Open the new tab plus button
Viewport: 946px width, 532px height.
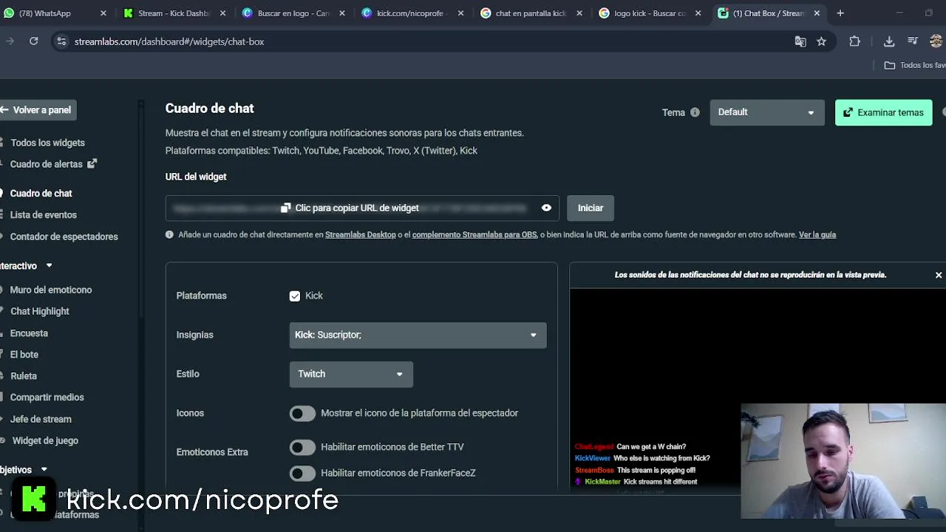[840, 13]
